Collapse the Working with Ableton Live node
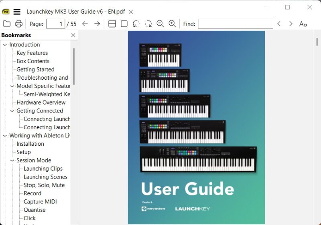The height and width of the screenshot is (225, 321). [x=5, y=136]
